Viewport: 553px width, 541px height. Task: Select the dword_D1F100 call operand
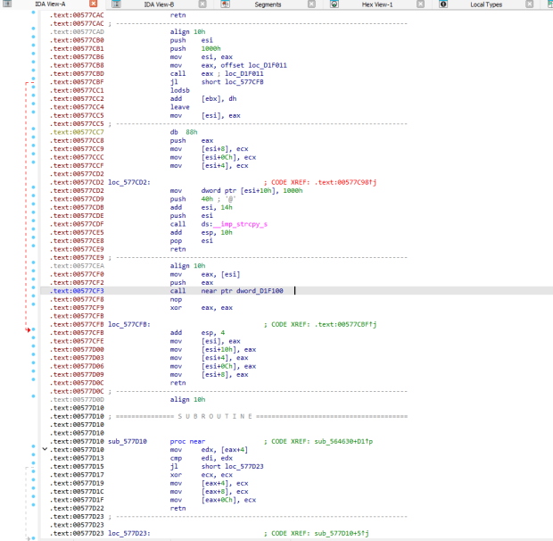260,291
